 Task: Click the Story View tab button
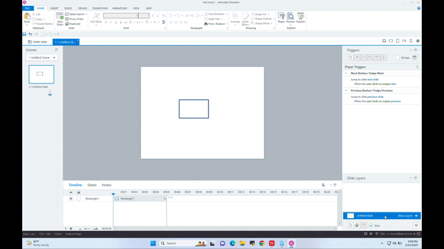coord(38,41)
